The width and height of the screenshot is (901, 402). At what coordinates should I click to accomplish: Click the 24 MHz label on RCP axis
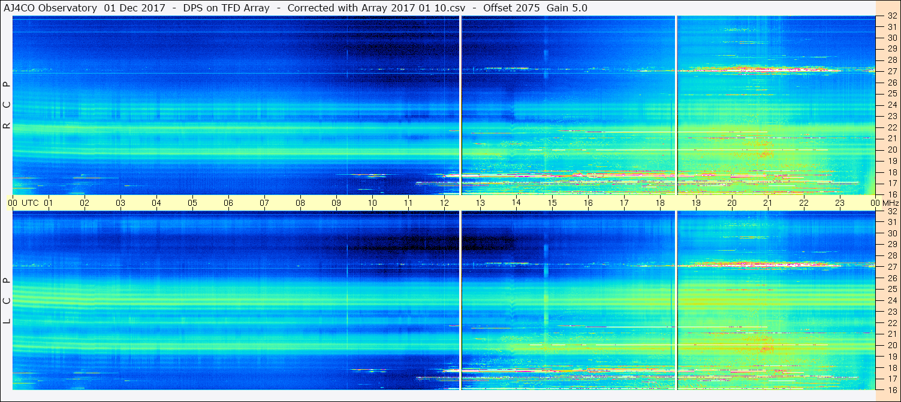tap(891, 105)
